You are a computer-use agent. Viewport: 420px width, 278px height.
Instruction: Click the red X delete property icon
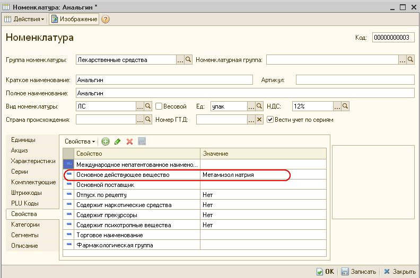(129, 141)
